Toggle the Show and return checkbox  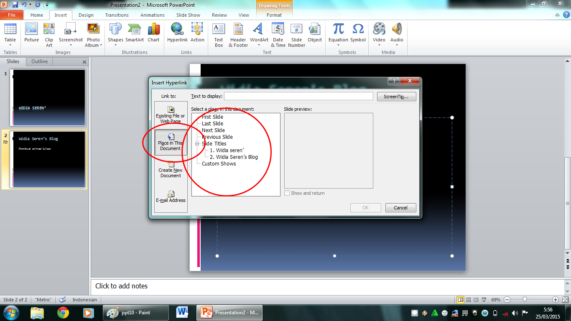click(x=287, y=193)
